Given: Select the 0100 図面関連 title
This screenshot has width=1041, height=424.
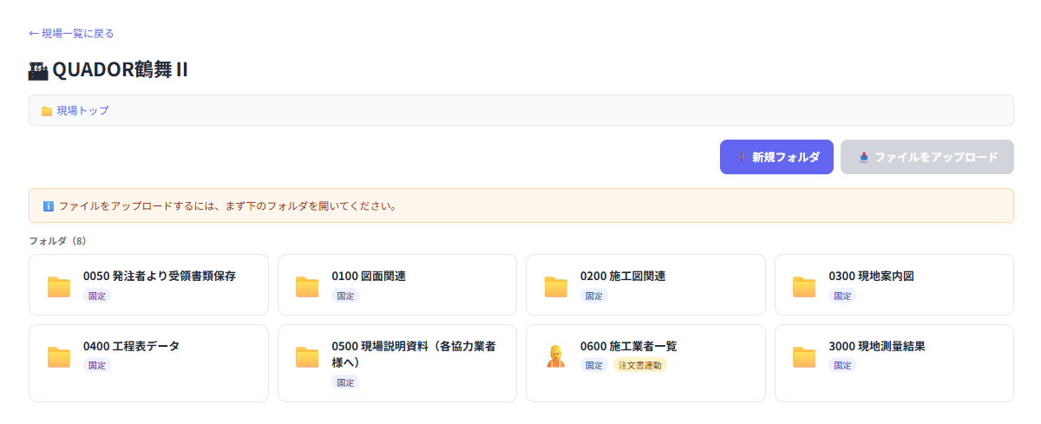Looking at the screenshot, I should click(x=369, y=277).
